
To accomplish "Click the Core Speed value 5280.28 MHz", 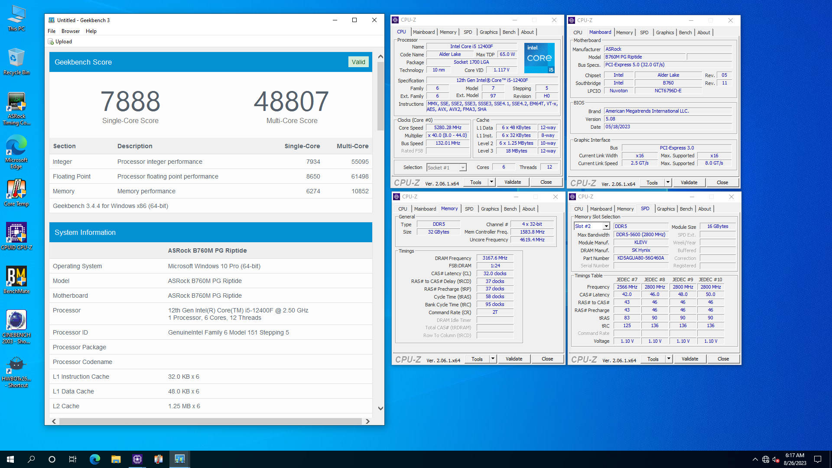I will [x=448, y=127].
